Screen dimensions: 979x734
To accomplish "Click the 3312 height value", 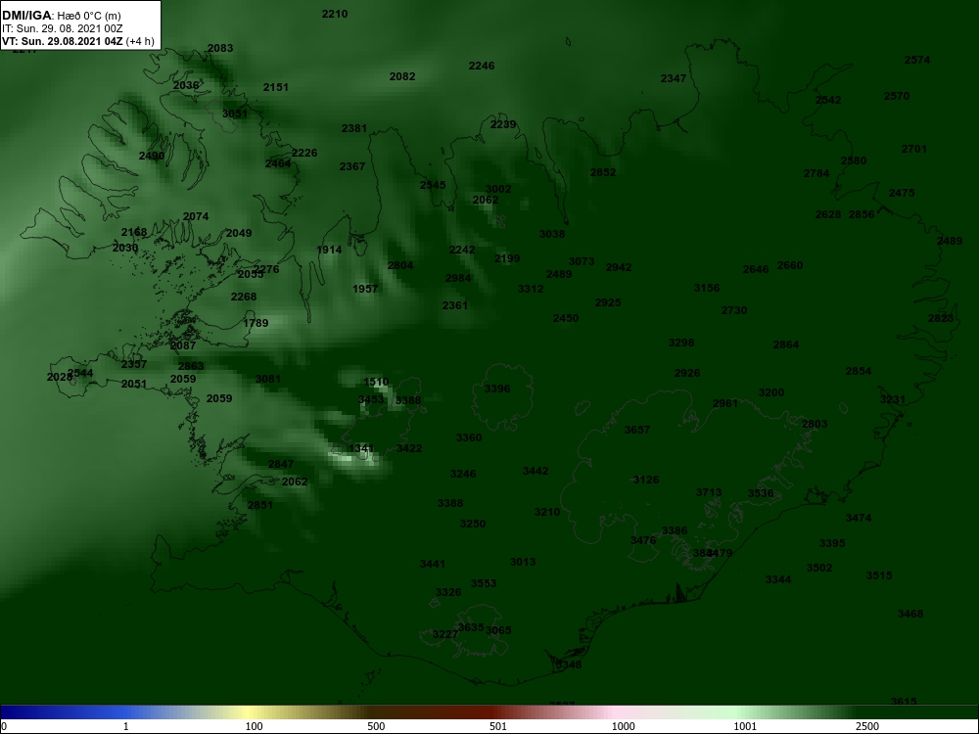I will pos(530,290).
